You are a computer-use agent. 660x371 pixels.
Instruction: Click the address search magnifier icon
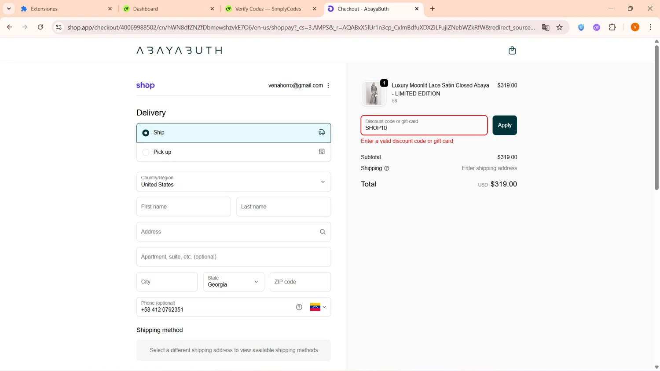pyautogui.click(x=323, y=232)
